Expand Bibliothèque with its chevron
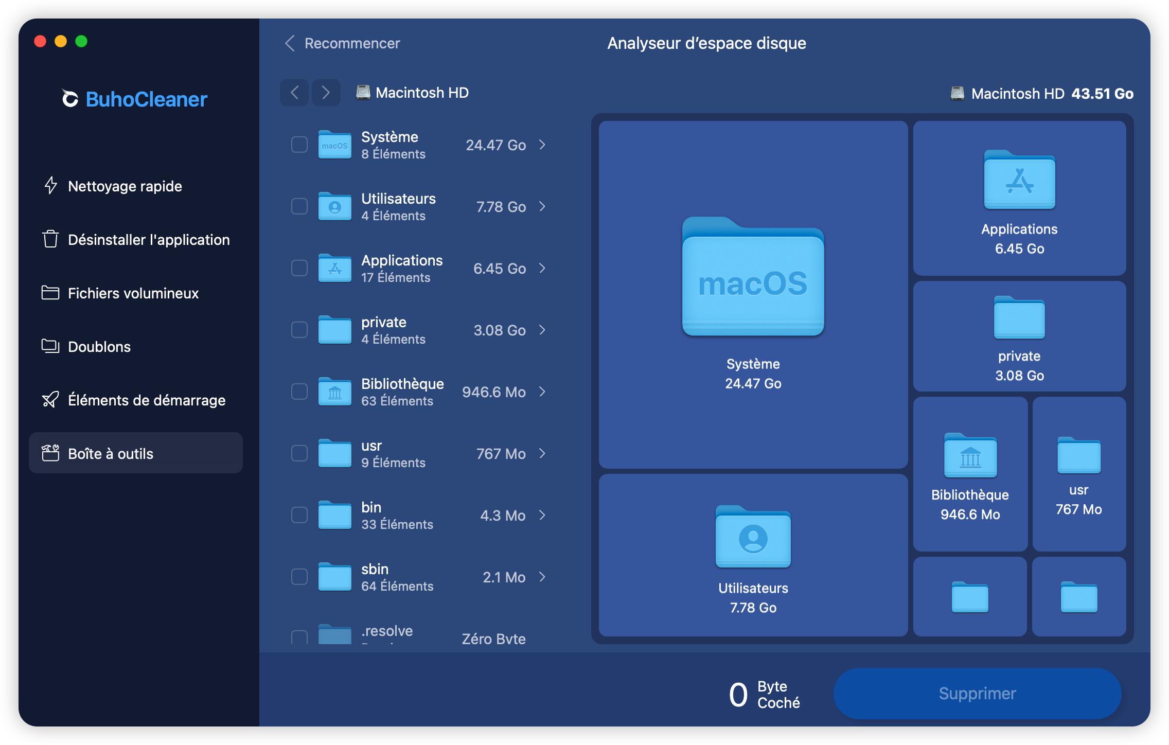Image resolution: width=1169 pixels, height=745 pixels. coord(542,392)
